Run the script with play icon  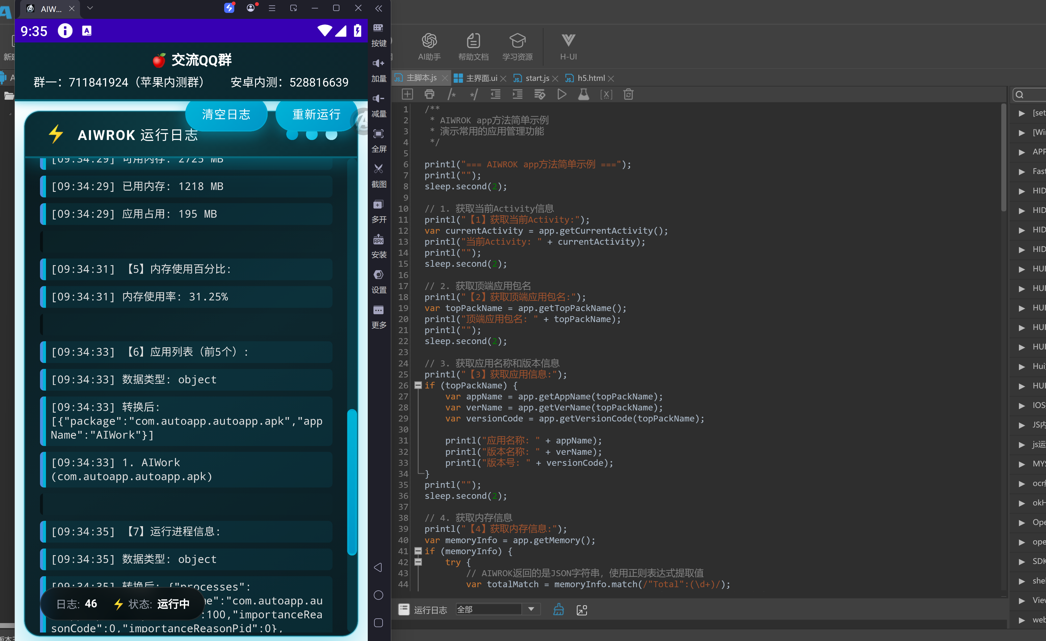[x=562, y=94]
